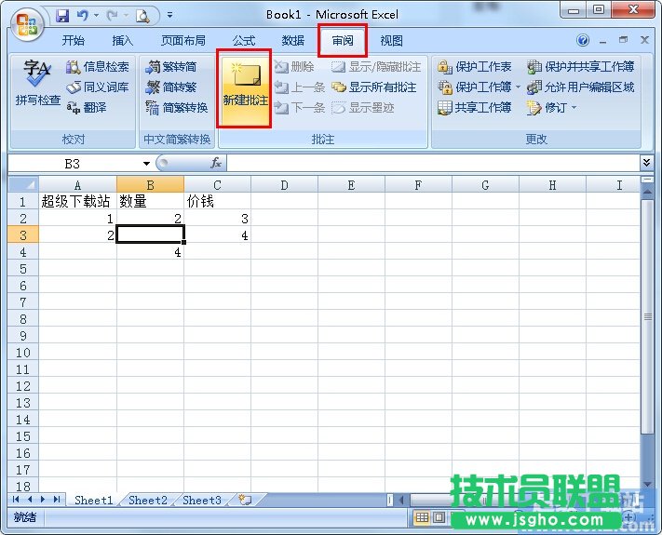The width and height of the screenshot is (662, 535).
Task: Expand the customize quick access toolbar menu
Action: (169, 15)
